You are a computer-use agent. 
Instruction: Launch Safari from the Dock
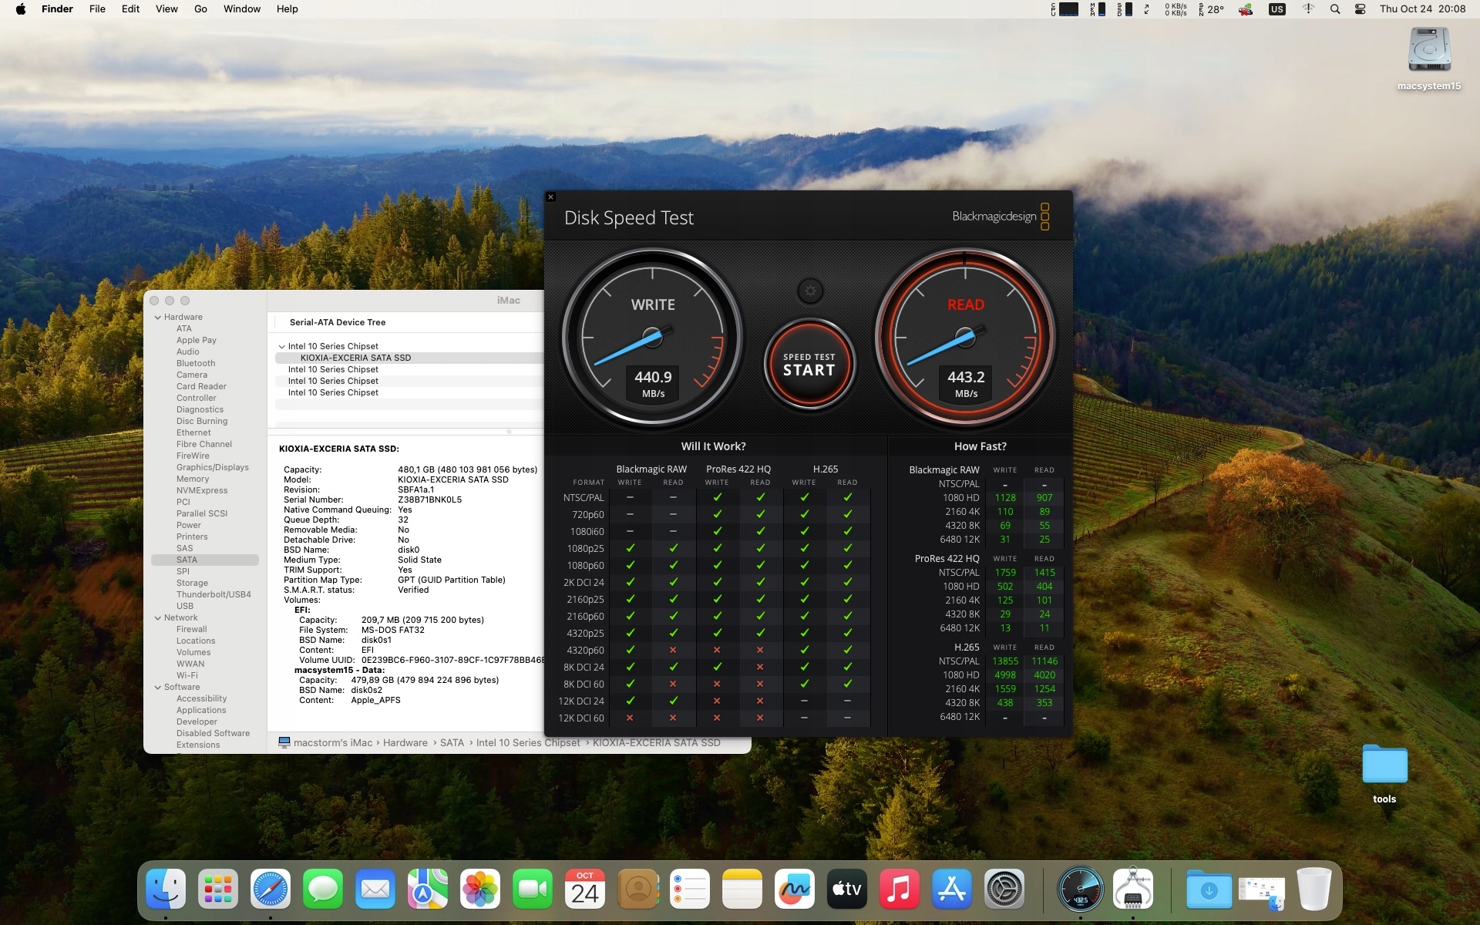[271, 890]
